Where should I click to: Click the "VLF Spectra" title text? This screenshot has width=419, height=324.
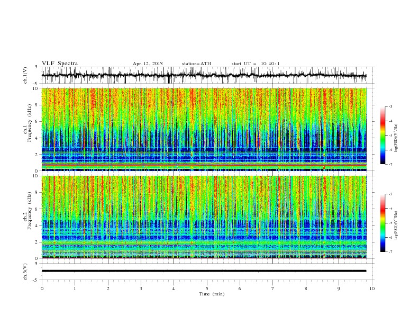pyautogui.click(x=60, y=64)
